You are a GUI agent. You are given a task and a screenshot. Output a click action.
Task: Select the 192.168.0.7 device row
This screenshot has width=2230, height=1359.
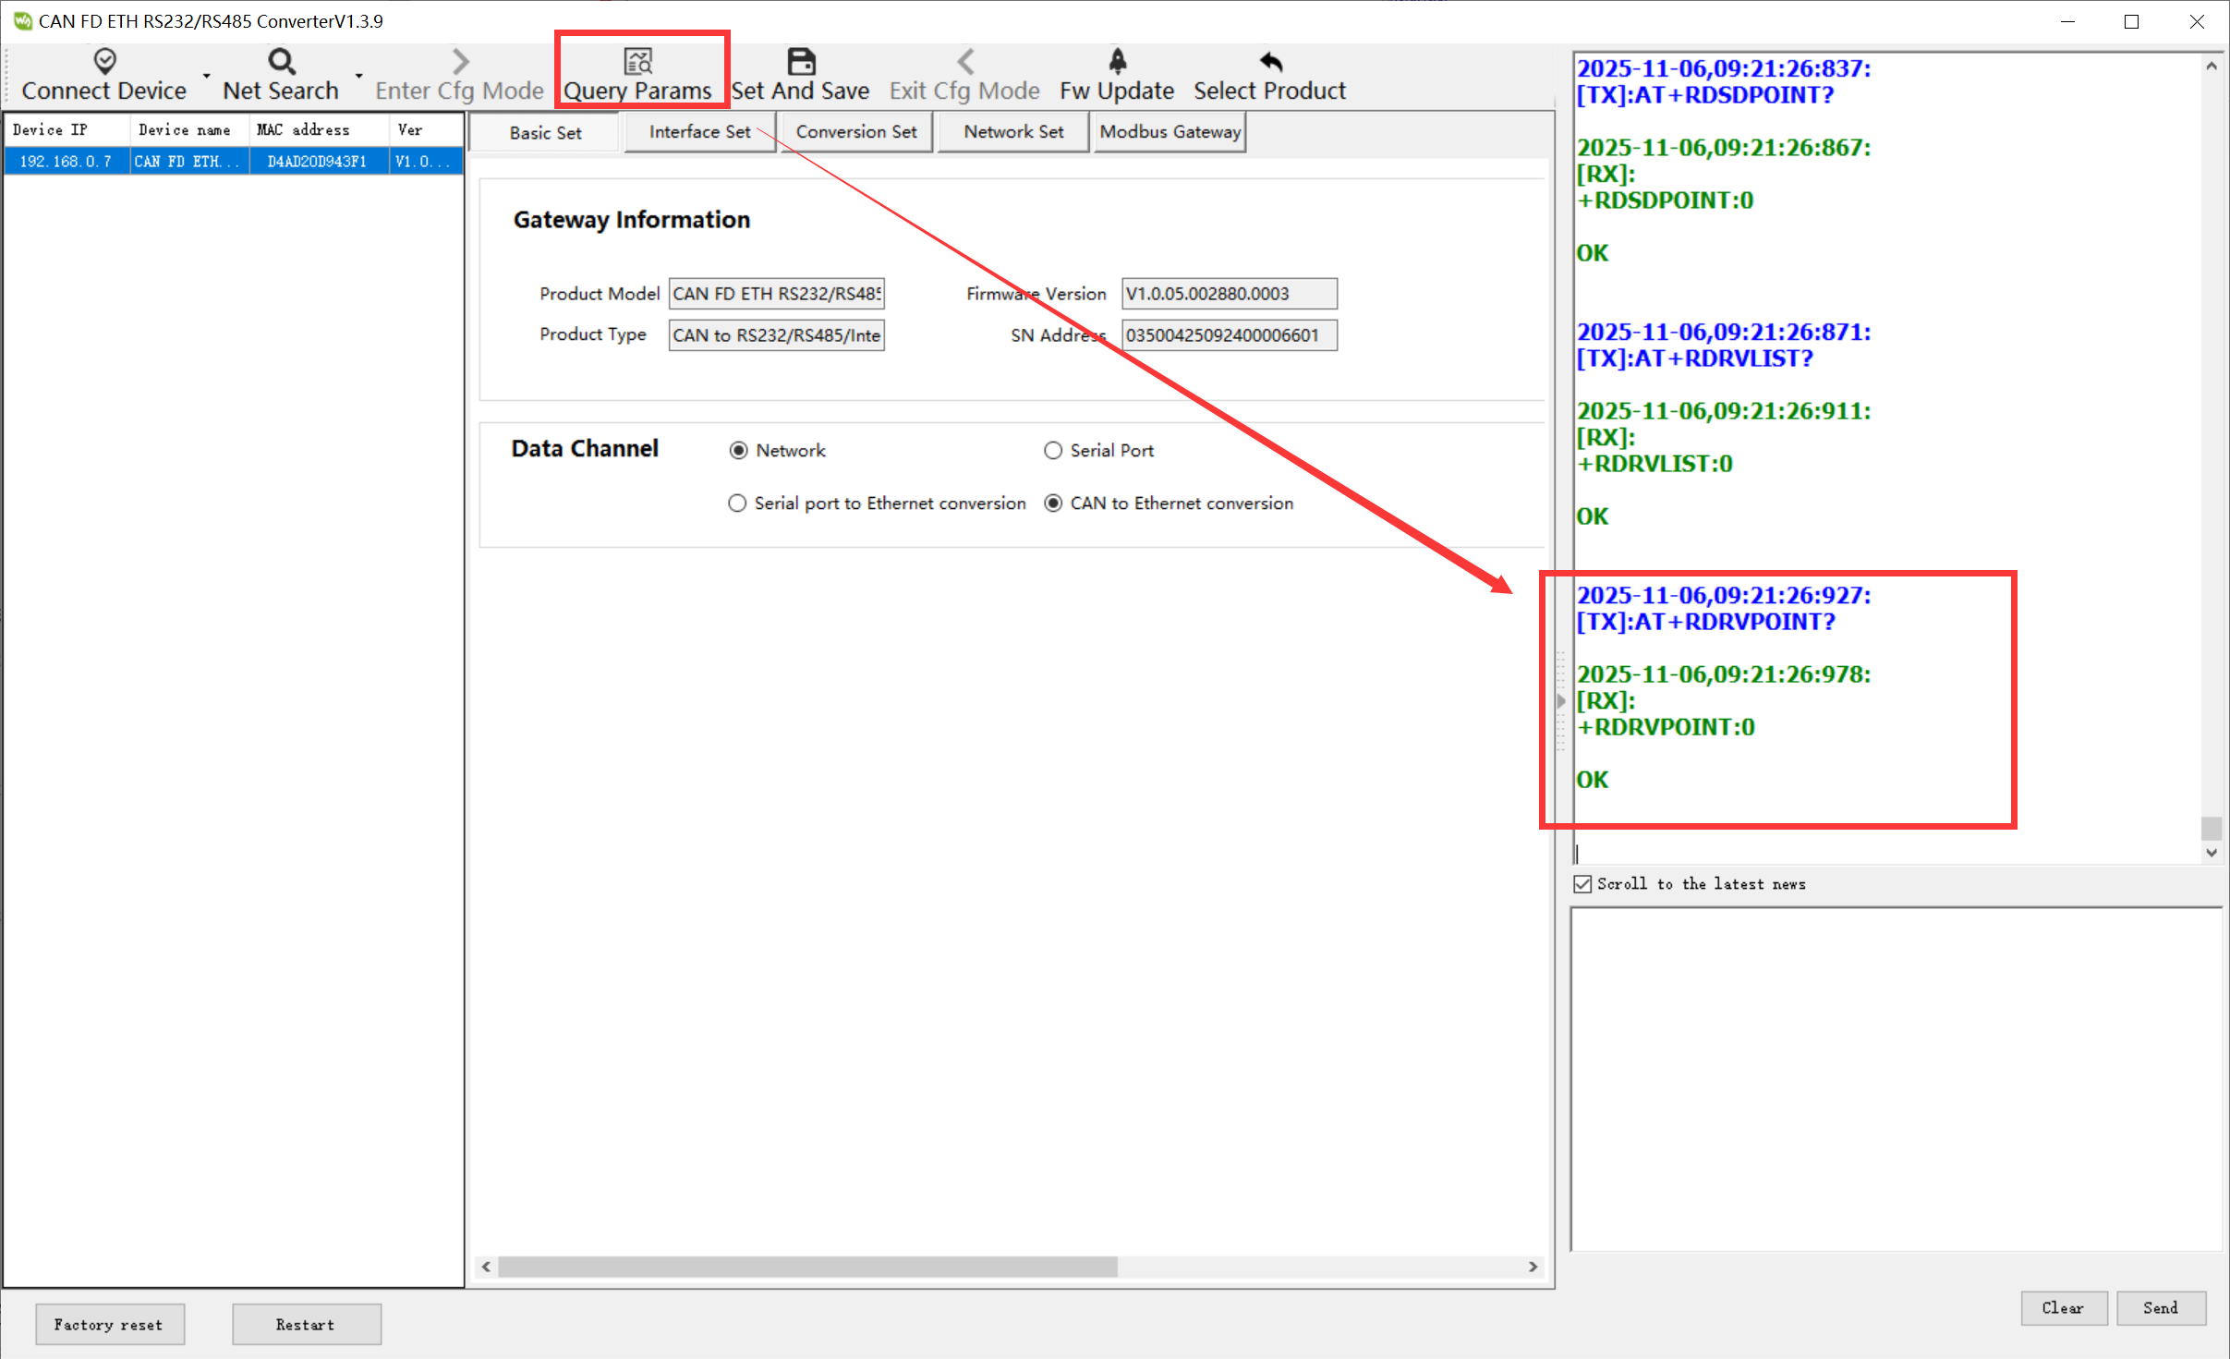tap(65, 161)
